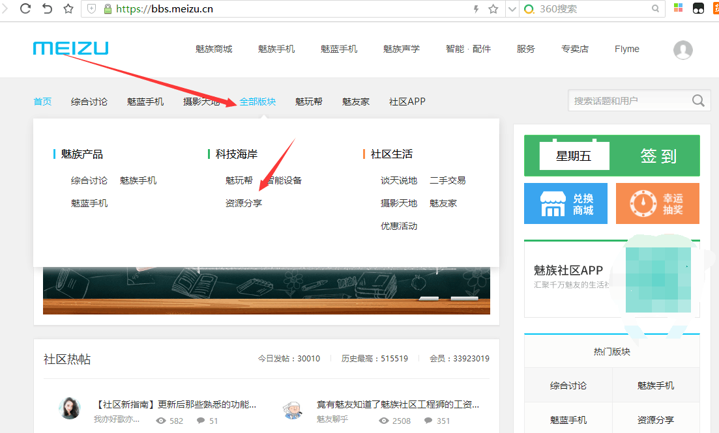This screenshot has height=433, width=719.
Task: Click 魅友家 under 社区生活
Action: 443,203
